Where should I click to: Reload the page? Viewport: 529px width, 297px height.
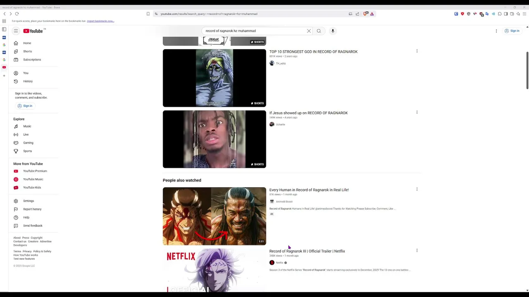click(x=17, y=14)
